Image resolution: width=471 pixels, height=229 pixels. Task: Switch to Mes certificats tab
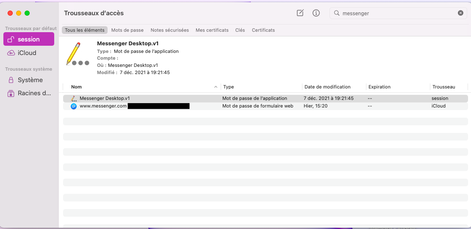click(212, 30)
